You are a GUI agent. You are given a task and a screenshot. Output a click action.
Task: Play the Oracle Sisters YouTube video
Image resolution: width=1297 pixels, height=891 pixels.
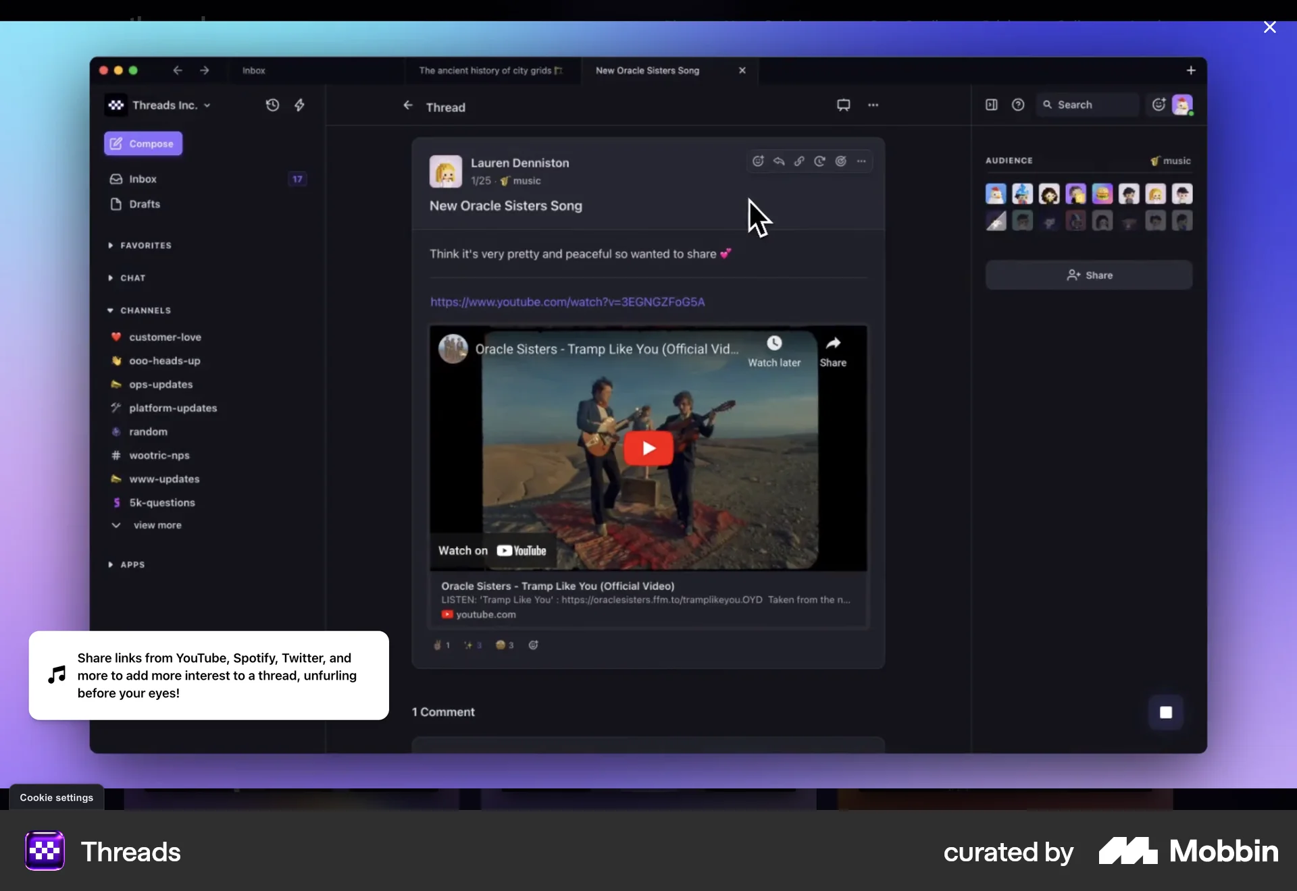(x=648, y=448)
